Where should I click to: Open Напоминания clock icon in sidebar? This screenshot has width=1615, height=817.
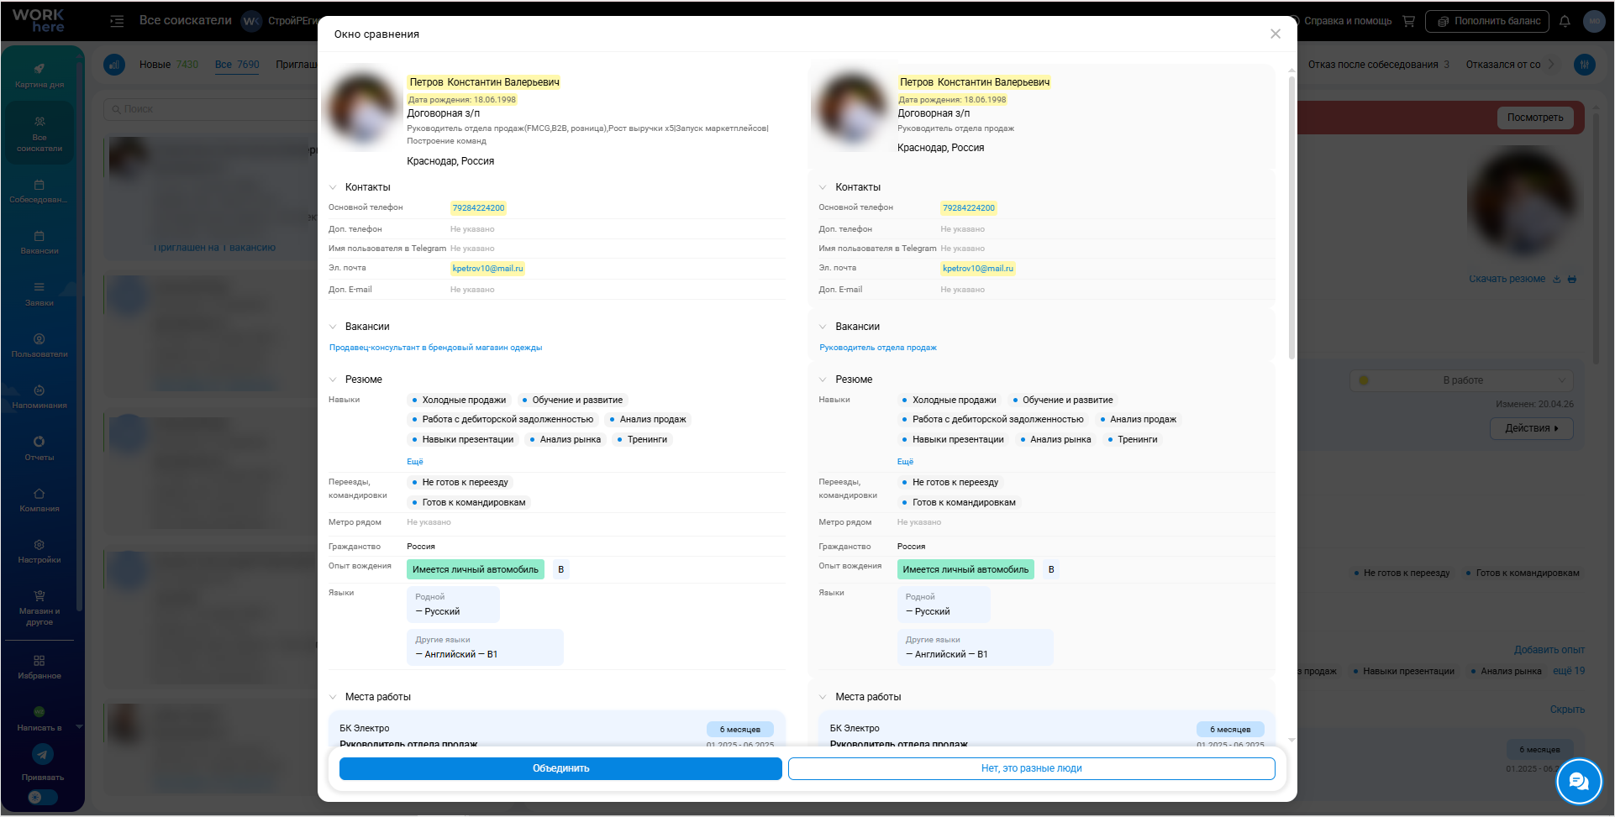coord(39,390)
